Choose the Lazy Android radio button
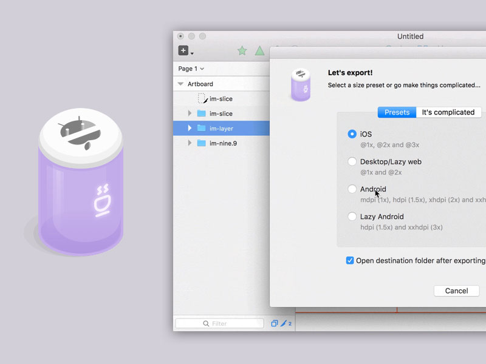The width and height of the screenshot is (486, 364). (352, 217)
